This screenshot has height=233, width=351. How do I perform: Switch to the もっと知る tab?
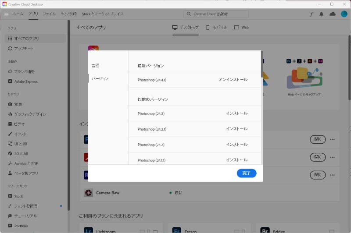click(69, 14)
